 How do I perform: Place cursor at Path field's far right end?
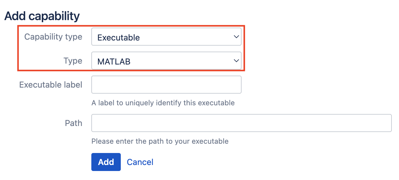click(388, 123)
